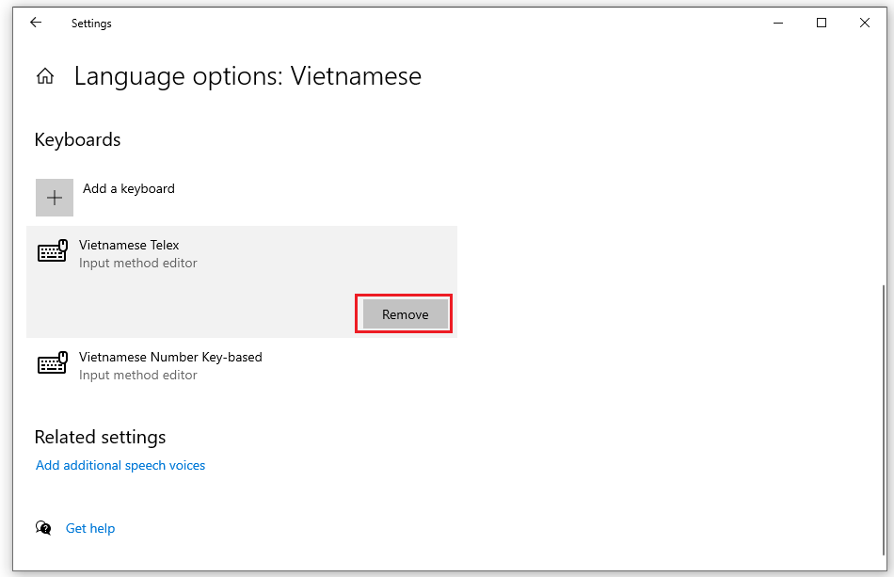Remove the Vietnamese Telex keyboard
This screenshot has height=577, width=894.
pos(404,313)
